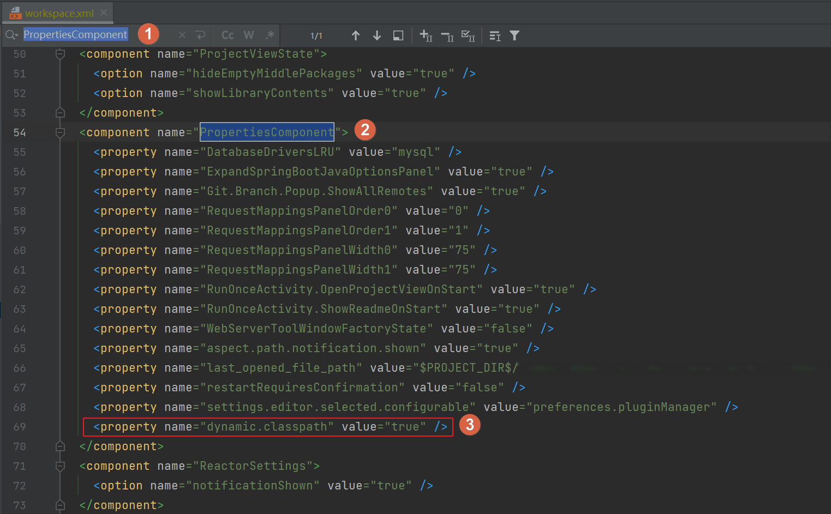Toggle Match Case (Cc) search option
Screen dimensions: 831x514
[228, 35]
